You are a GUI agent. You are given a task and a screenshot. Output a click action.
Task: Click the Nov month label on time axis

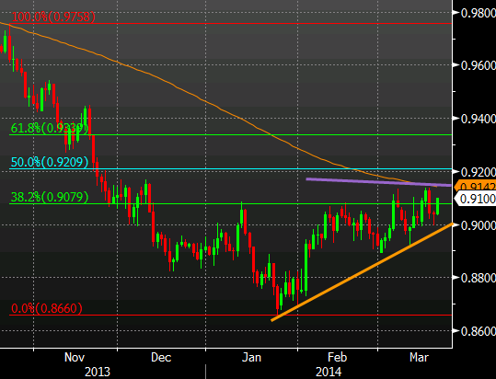[x=75, y=358]
